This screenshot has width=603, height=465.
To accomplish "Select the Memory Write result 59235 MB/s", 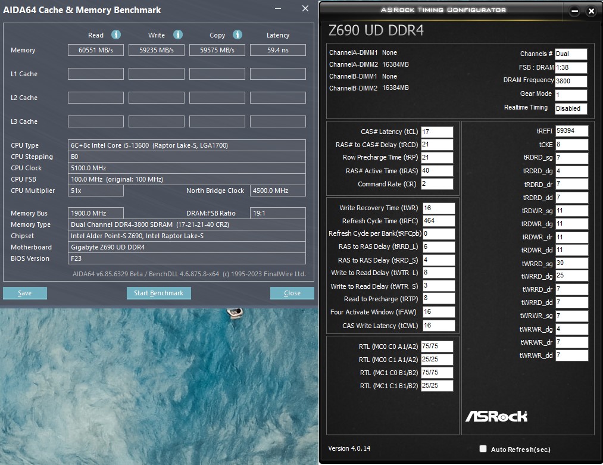I will (157, 50).
